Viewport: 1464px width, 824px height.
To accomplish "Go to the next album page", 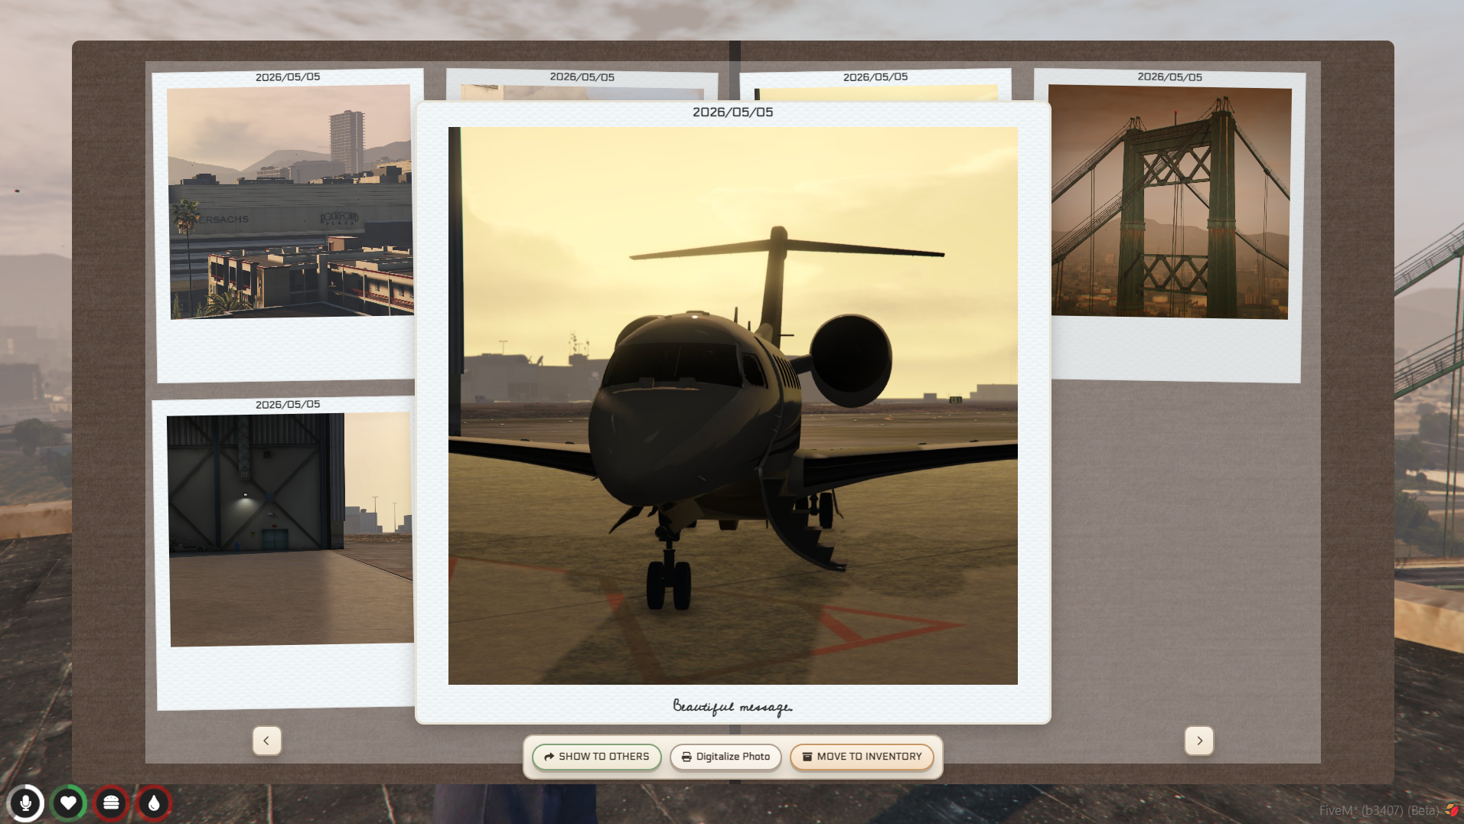I will (x=1199, y=741).
